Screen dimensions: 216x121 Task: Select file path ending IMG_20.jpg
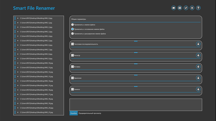click(36, 108)
